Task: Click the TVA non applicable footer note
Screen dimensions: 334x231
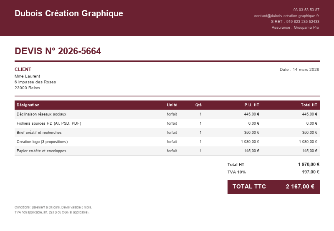Action: coord(52,212)
